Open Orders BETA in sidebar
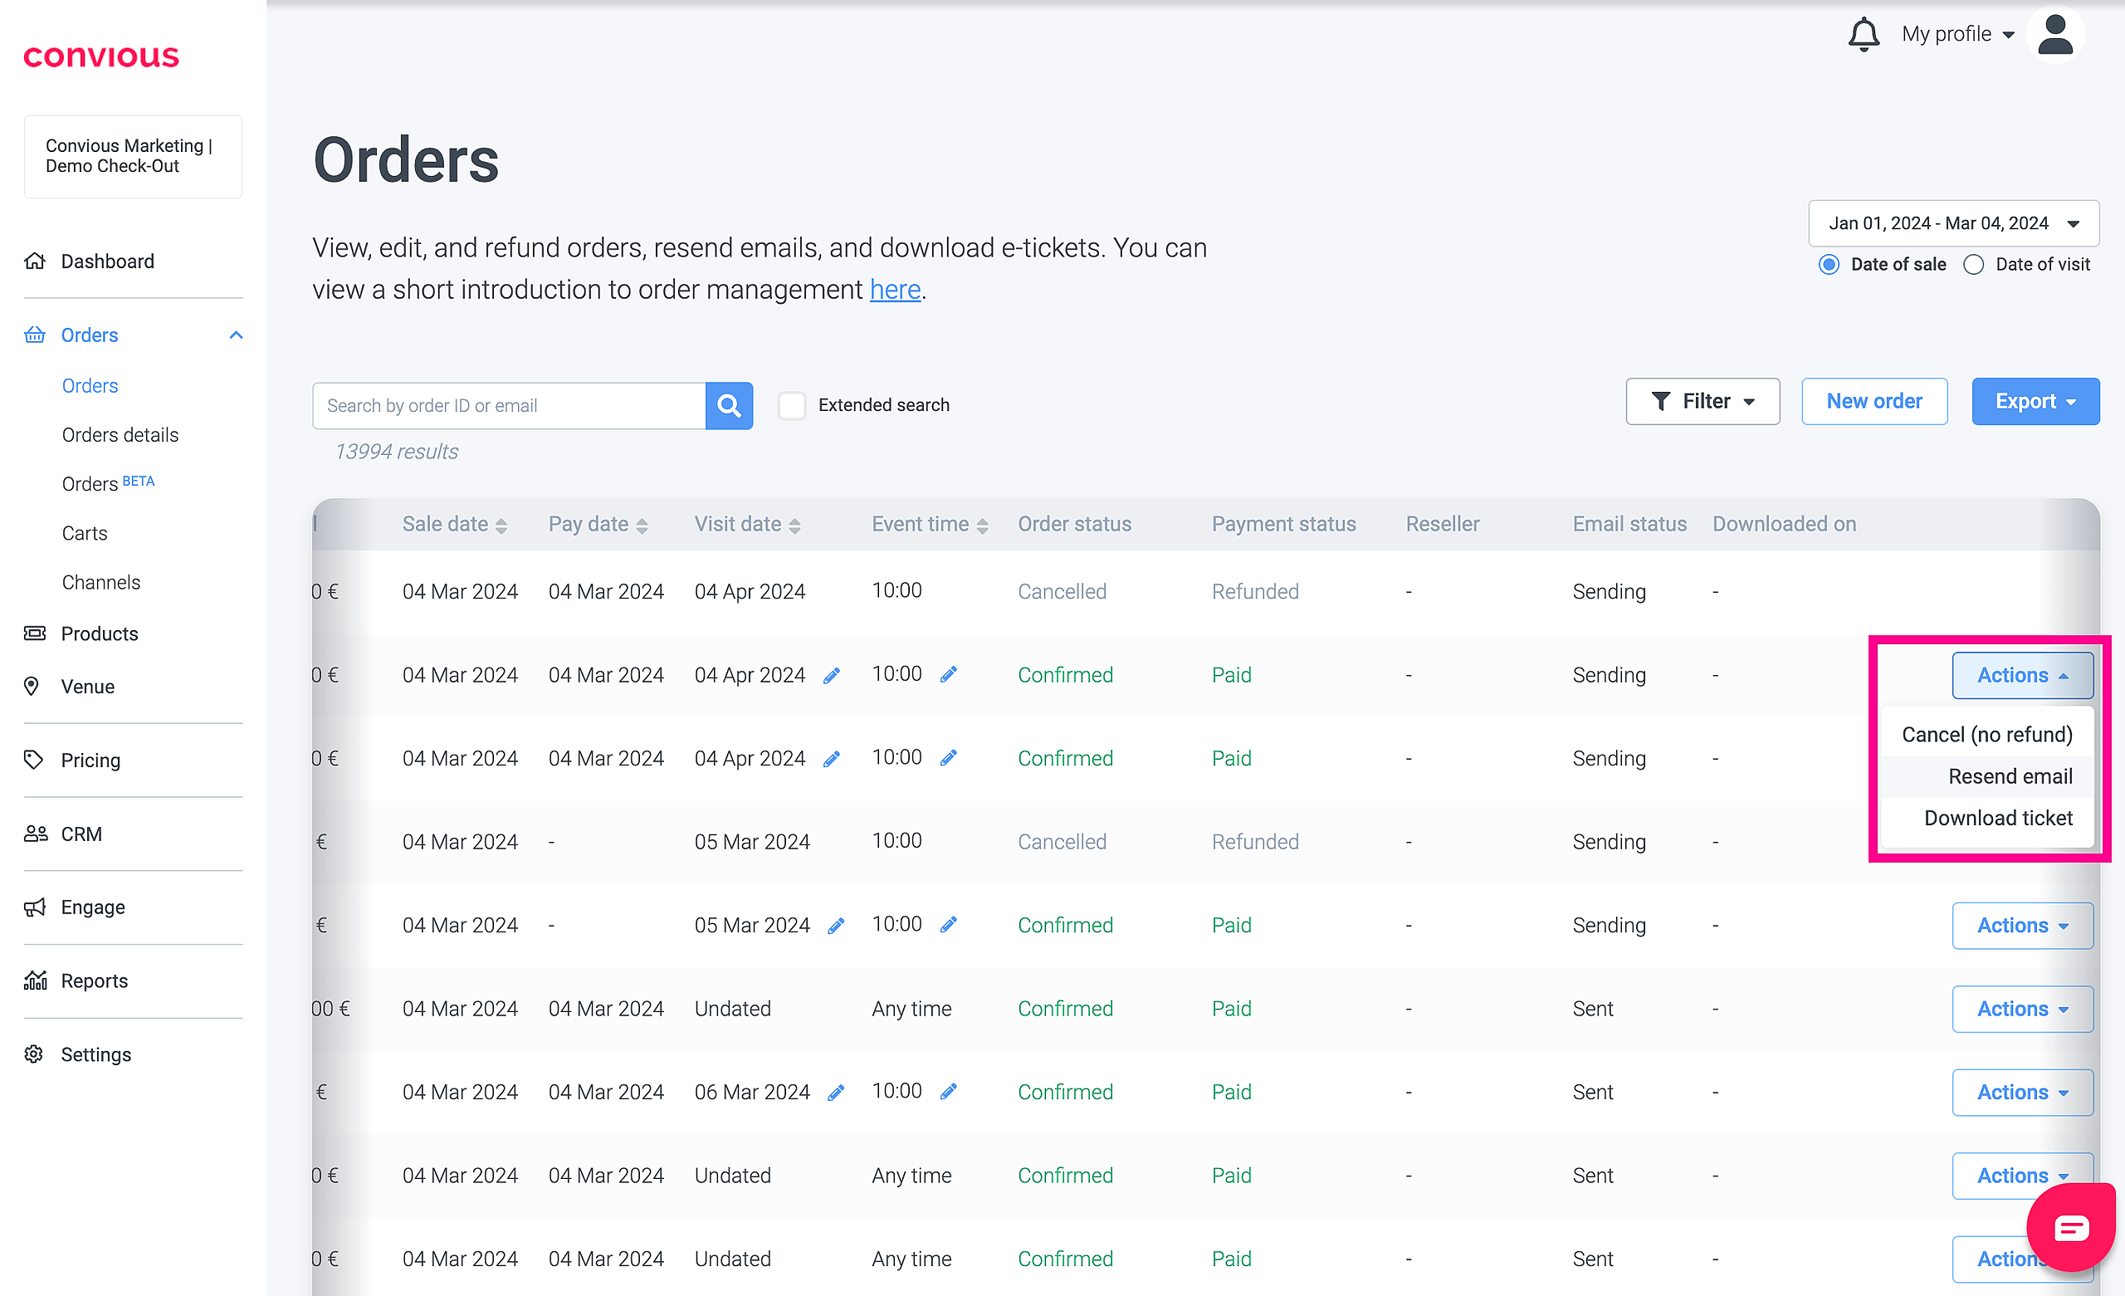 (x=108, y=483)
